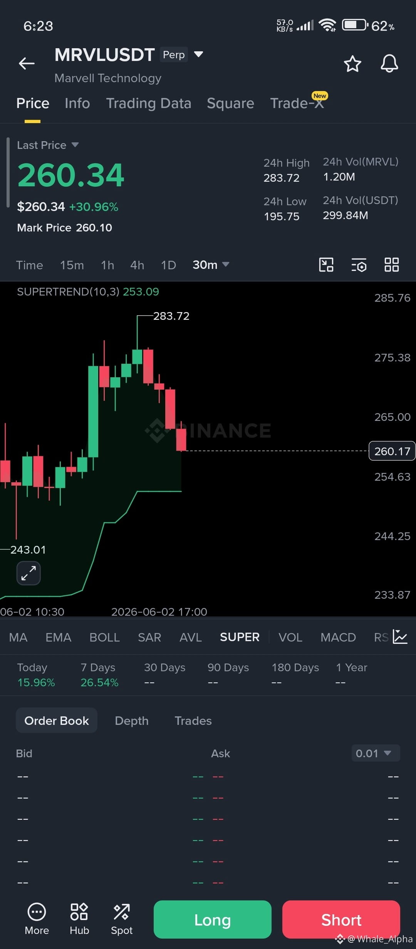Click the 260.17 current price marker
Image resolution: width=416 pixels, height=949 pixels.
click(x=392, y=451)
